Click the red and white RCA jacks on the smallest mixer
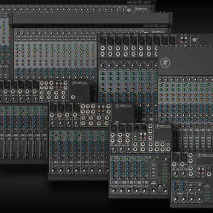The width and height of the screenshot is (213, 213). tap(201, 171)
